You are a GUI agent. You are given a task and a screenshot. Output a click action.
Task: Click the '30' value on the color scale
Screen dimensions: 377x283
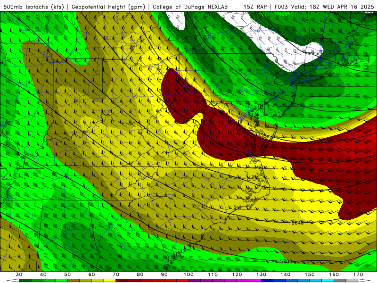pos(19,275)
